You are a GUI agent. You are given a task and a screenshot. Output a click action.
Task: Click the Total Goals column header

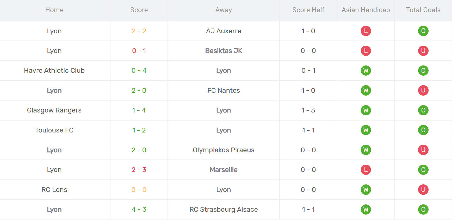(x=423, y=10)
